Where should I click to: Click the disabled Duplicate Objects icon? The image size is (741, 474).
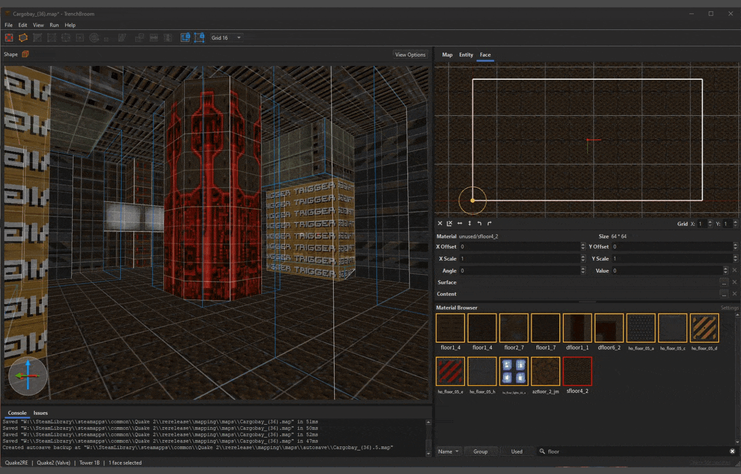pos(139,38)
